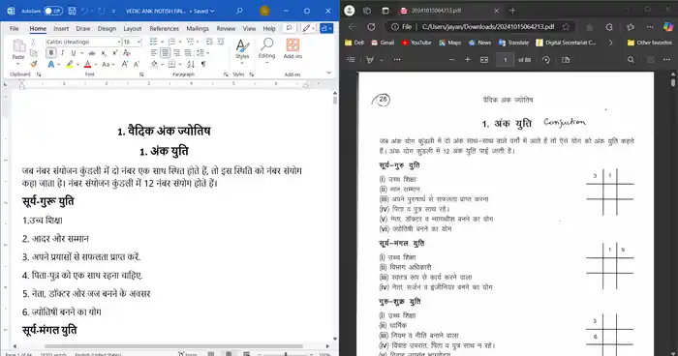Open Other favorites folder
This screenshot has width=678, height=356.
pos(650,43)
